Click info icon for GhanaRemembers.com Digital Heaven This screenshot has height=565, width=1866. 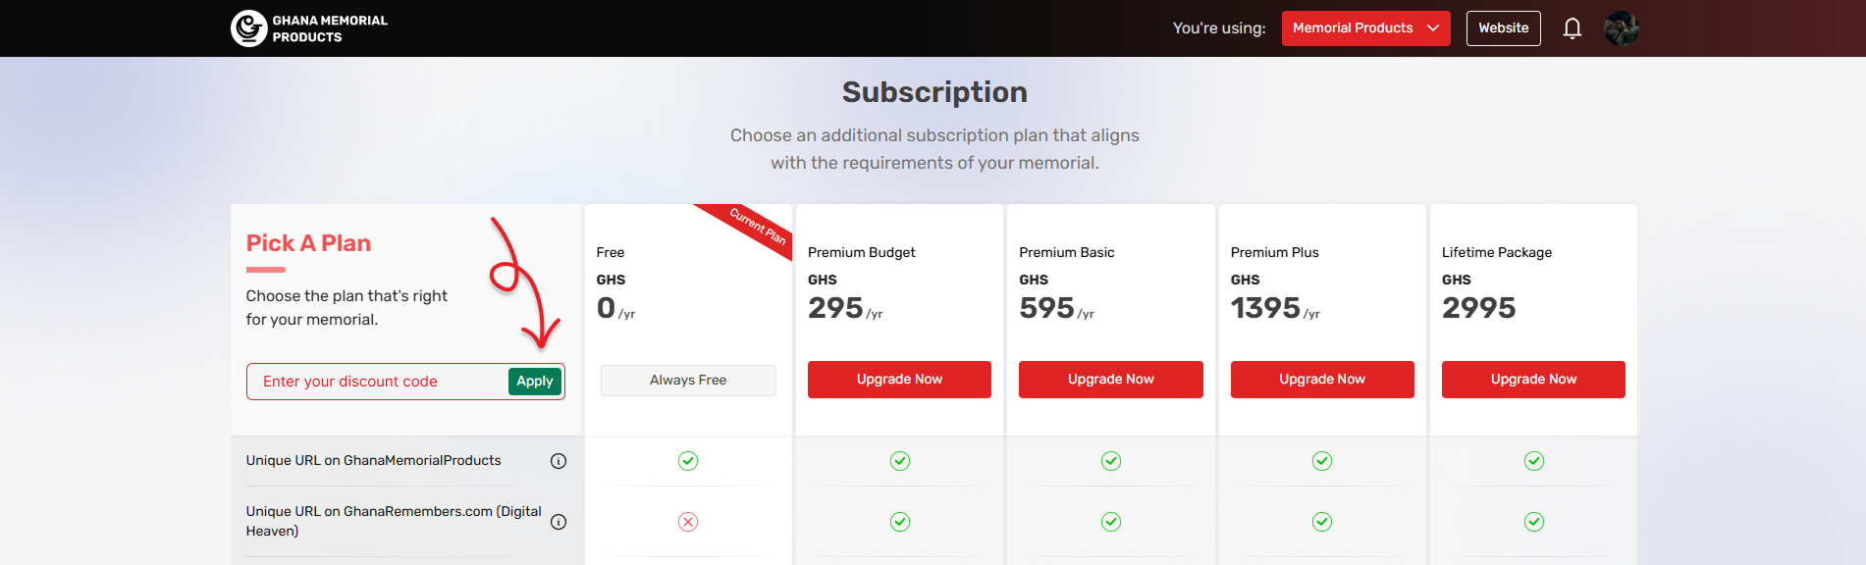point(559,522)
